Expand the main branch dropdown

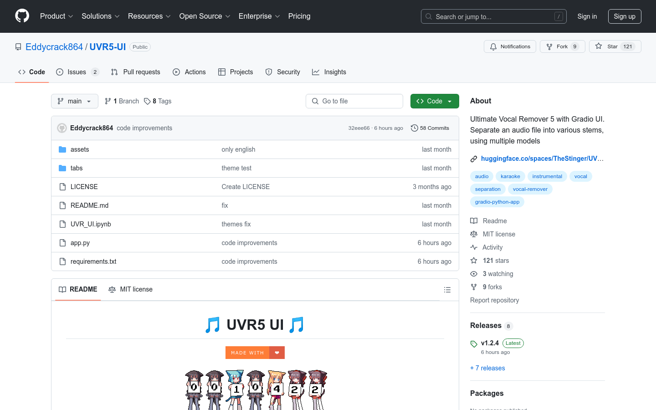tap(75, 101)
